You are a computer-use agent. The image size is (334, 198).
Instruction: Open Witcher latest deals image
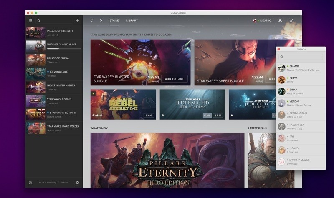click(x=262, y=160)
